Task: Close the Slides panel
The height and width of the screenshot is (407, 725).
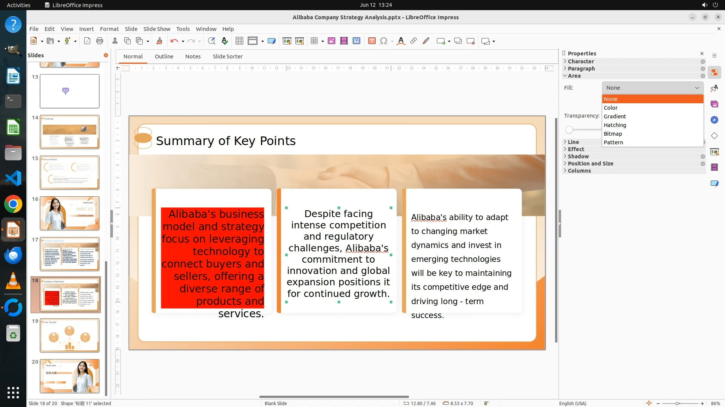Action: pos(106,55)
